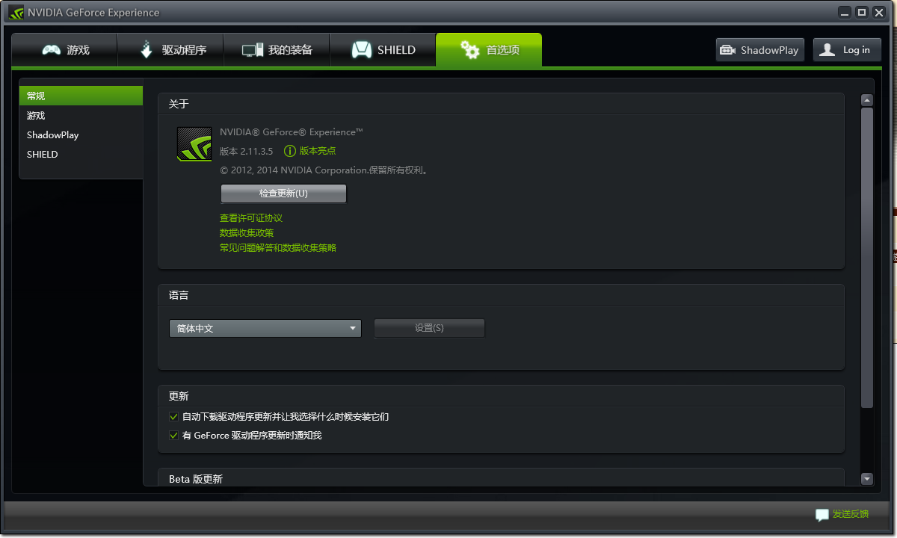Click the 检查更新(U) button

point(283,194)
